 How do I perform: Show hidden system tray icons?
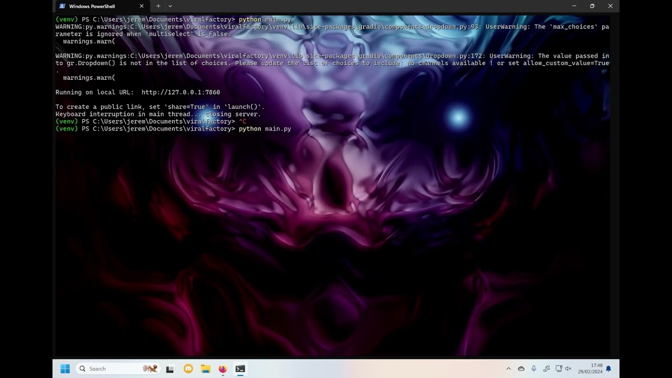pos(508,369)
